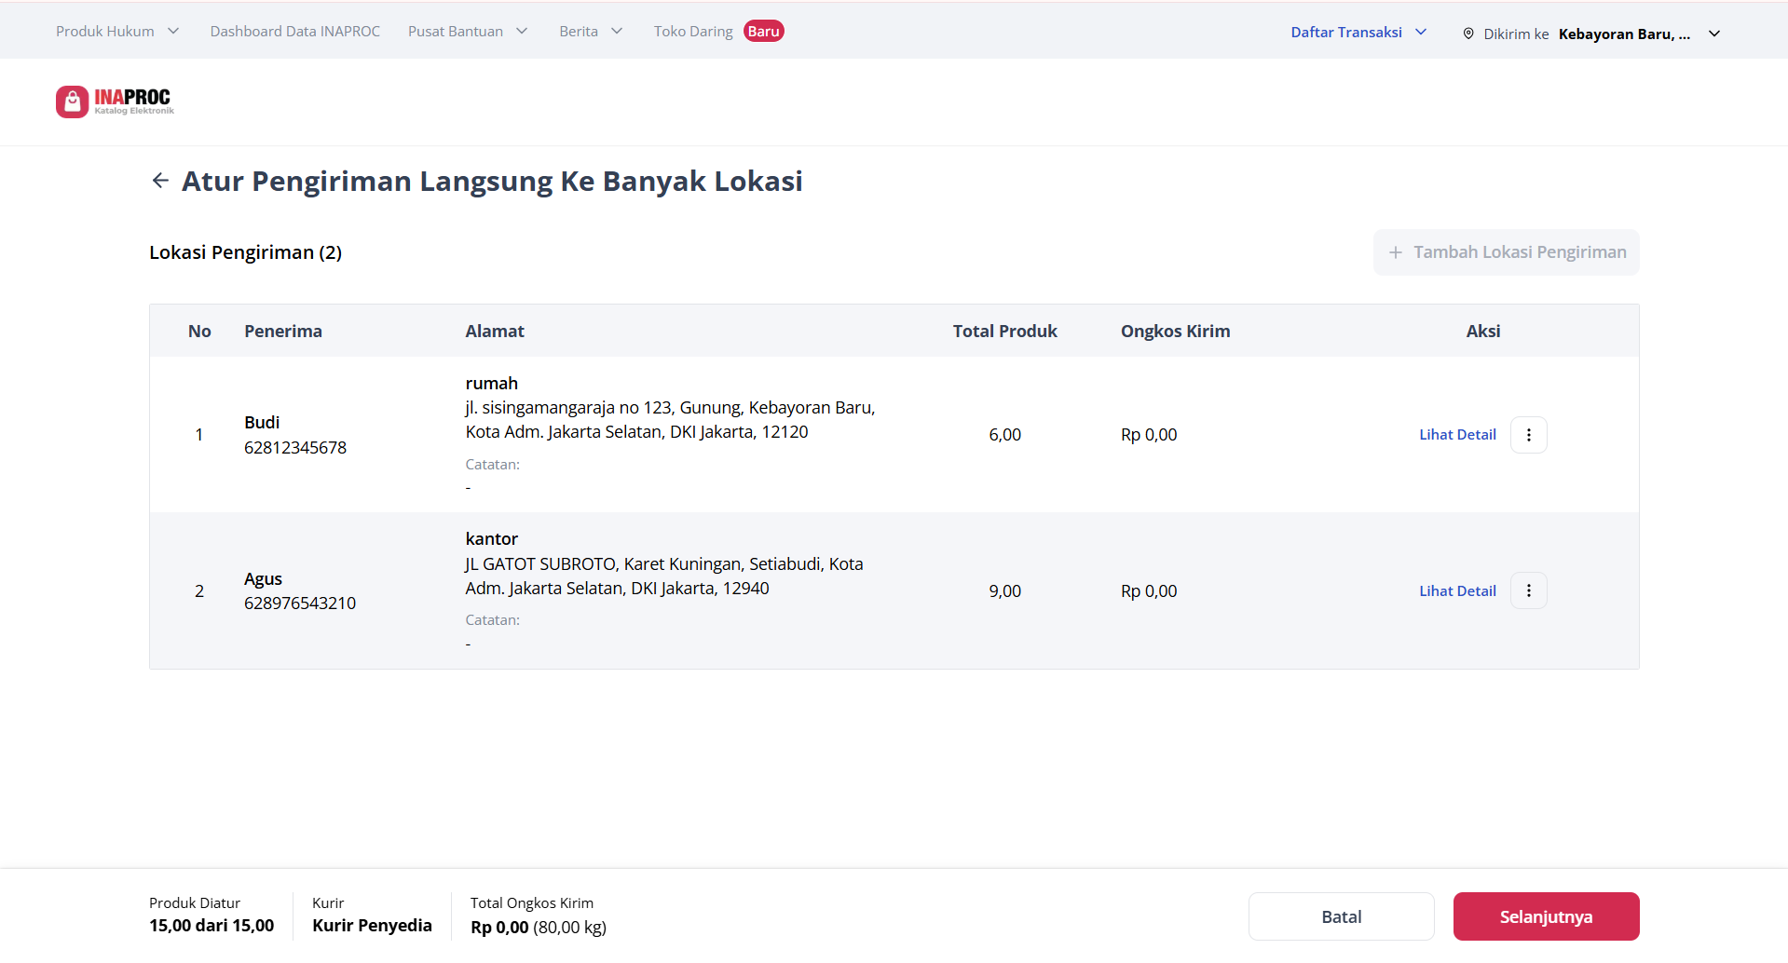Click the Total Produk column header

click(1004, 331)
